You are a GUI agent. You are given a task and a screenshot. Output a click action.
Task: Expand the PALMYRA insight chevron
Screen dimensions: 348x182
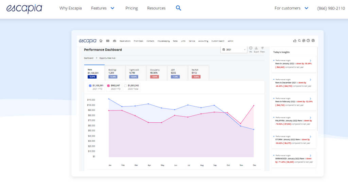coord(311,118)
